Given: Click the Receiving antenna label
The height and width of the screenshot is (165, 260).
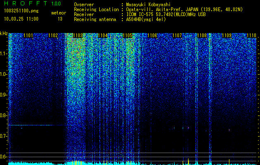Looking at the screenshot, I should (95, 19).
